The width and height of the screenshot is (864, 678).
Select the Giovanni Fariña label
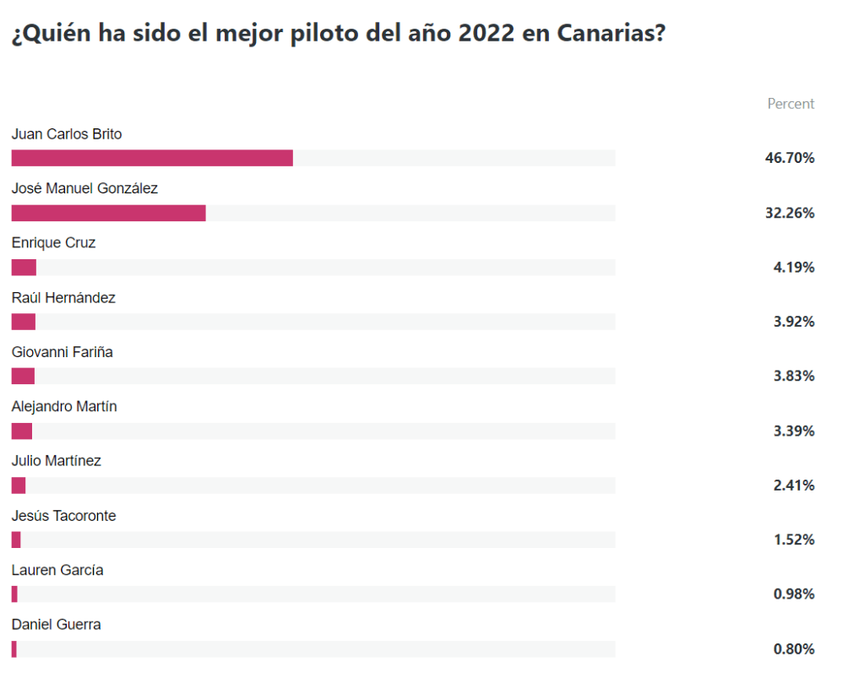(62, 352)
